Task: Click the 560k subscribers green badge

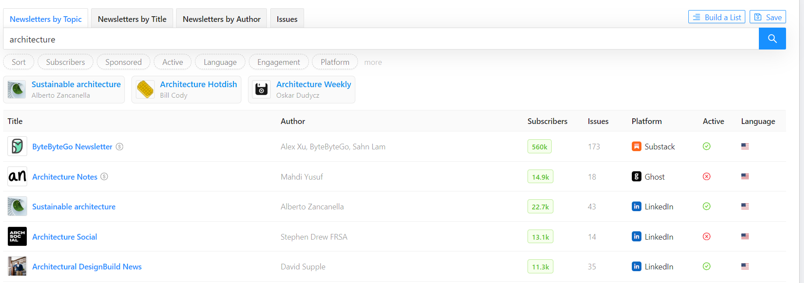Action: point(539,147)
